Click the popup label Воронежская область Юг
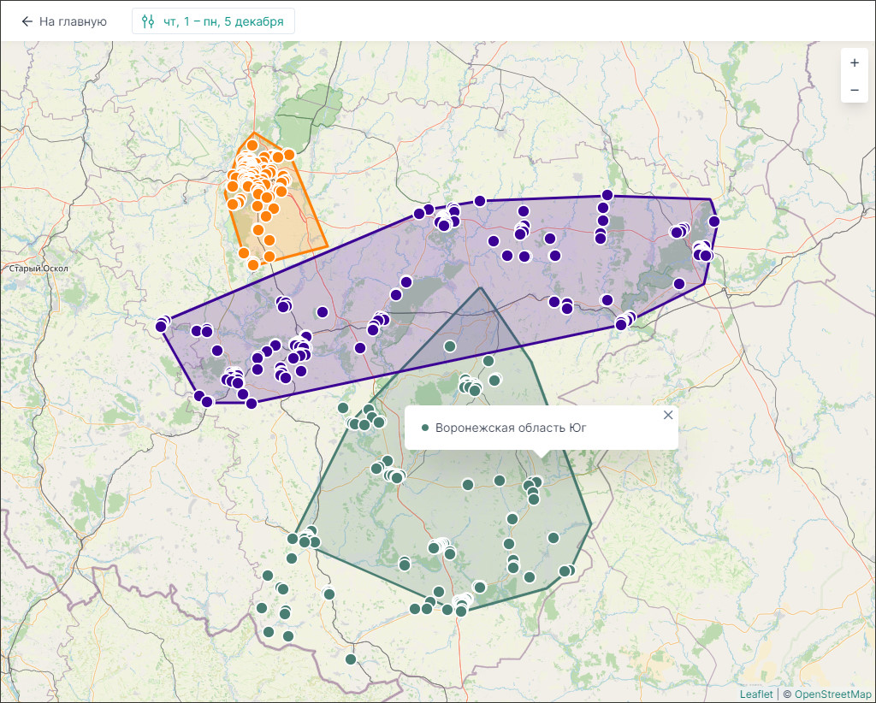 click(511, 428)
